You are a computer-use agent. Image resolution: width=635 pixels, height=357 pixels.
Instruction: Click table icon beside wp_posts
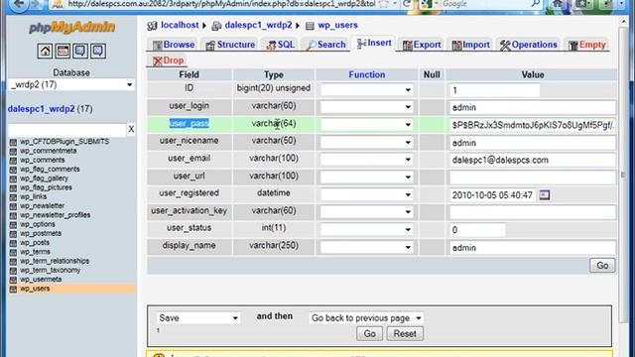pos(13,243)
